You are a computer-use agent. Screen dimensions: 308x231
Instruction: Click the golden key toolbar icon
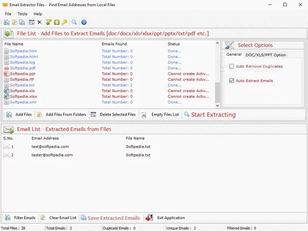pos(64,23)
